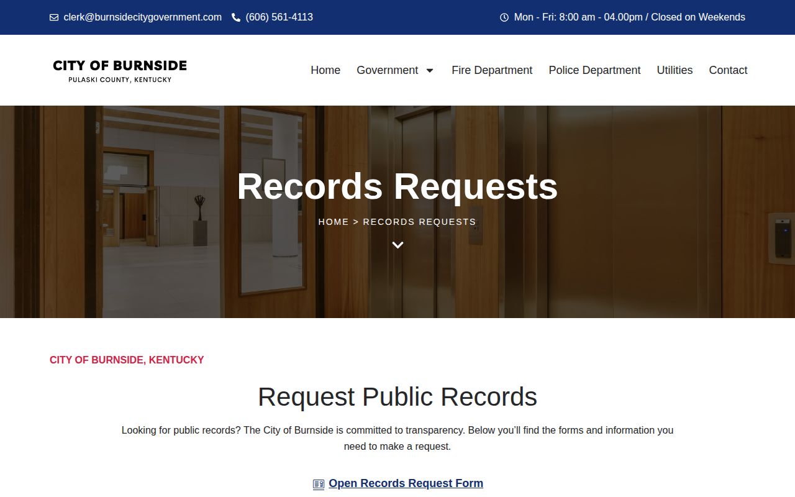Expand the Government dropdown arrow

430,70
